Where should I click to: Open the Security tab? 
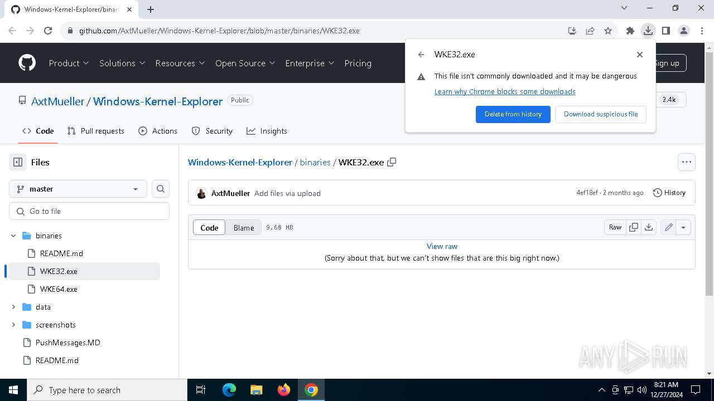coord(212,131)
